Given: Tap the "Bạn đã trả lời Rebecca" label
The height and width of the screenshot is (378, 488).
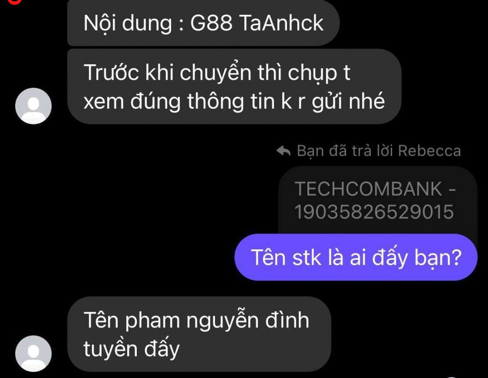Looking at the screenshot, I should click(x=378, y=151).
